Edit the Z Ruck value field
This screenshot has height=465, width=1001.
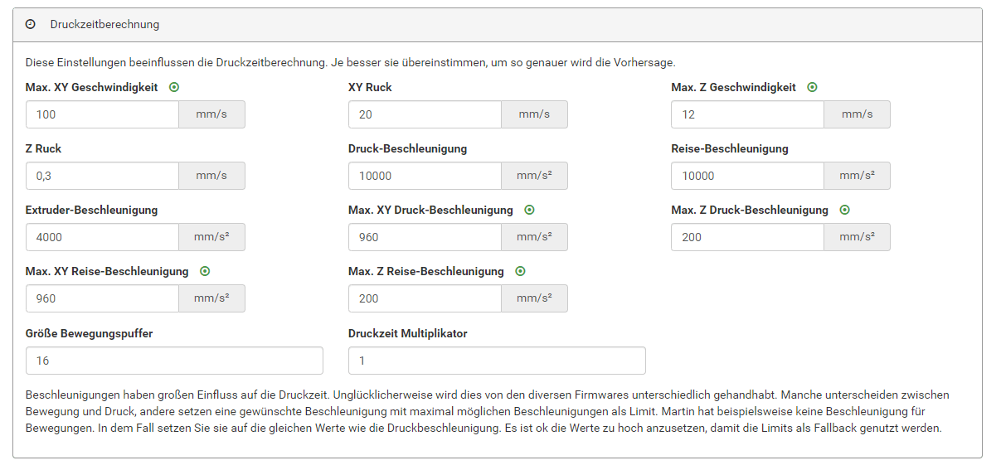pos(102,176)
